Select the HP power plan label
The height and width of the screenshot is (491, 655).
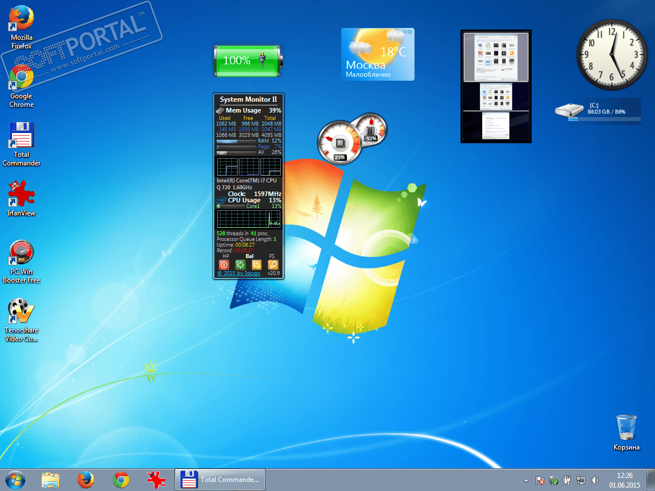point(226,256)
